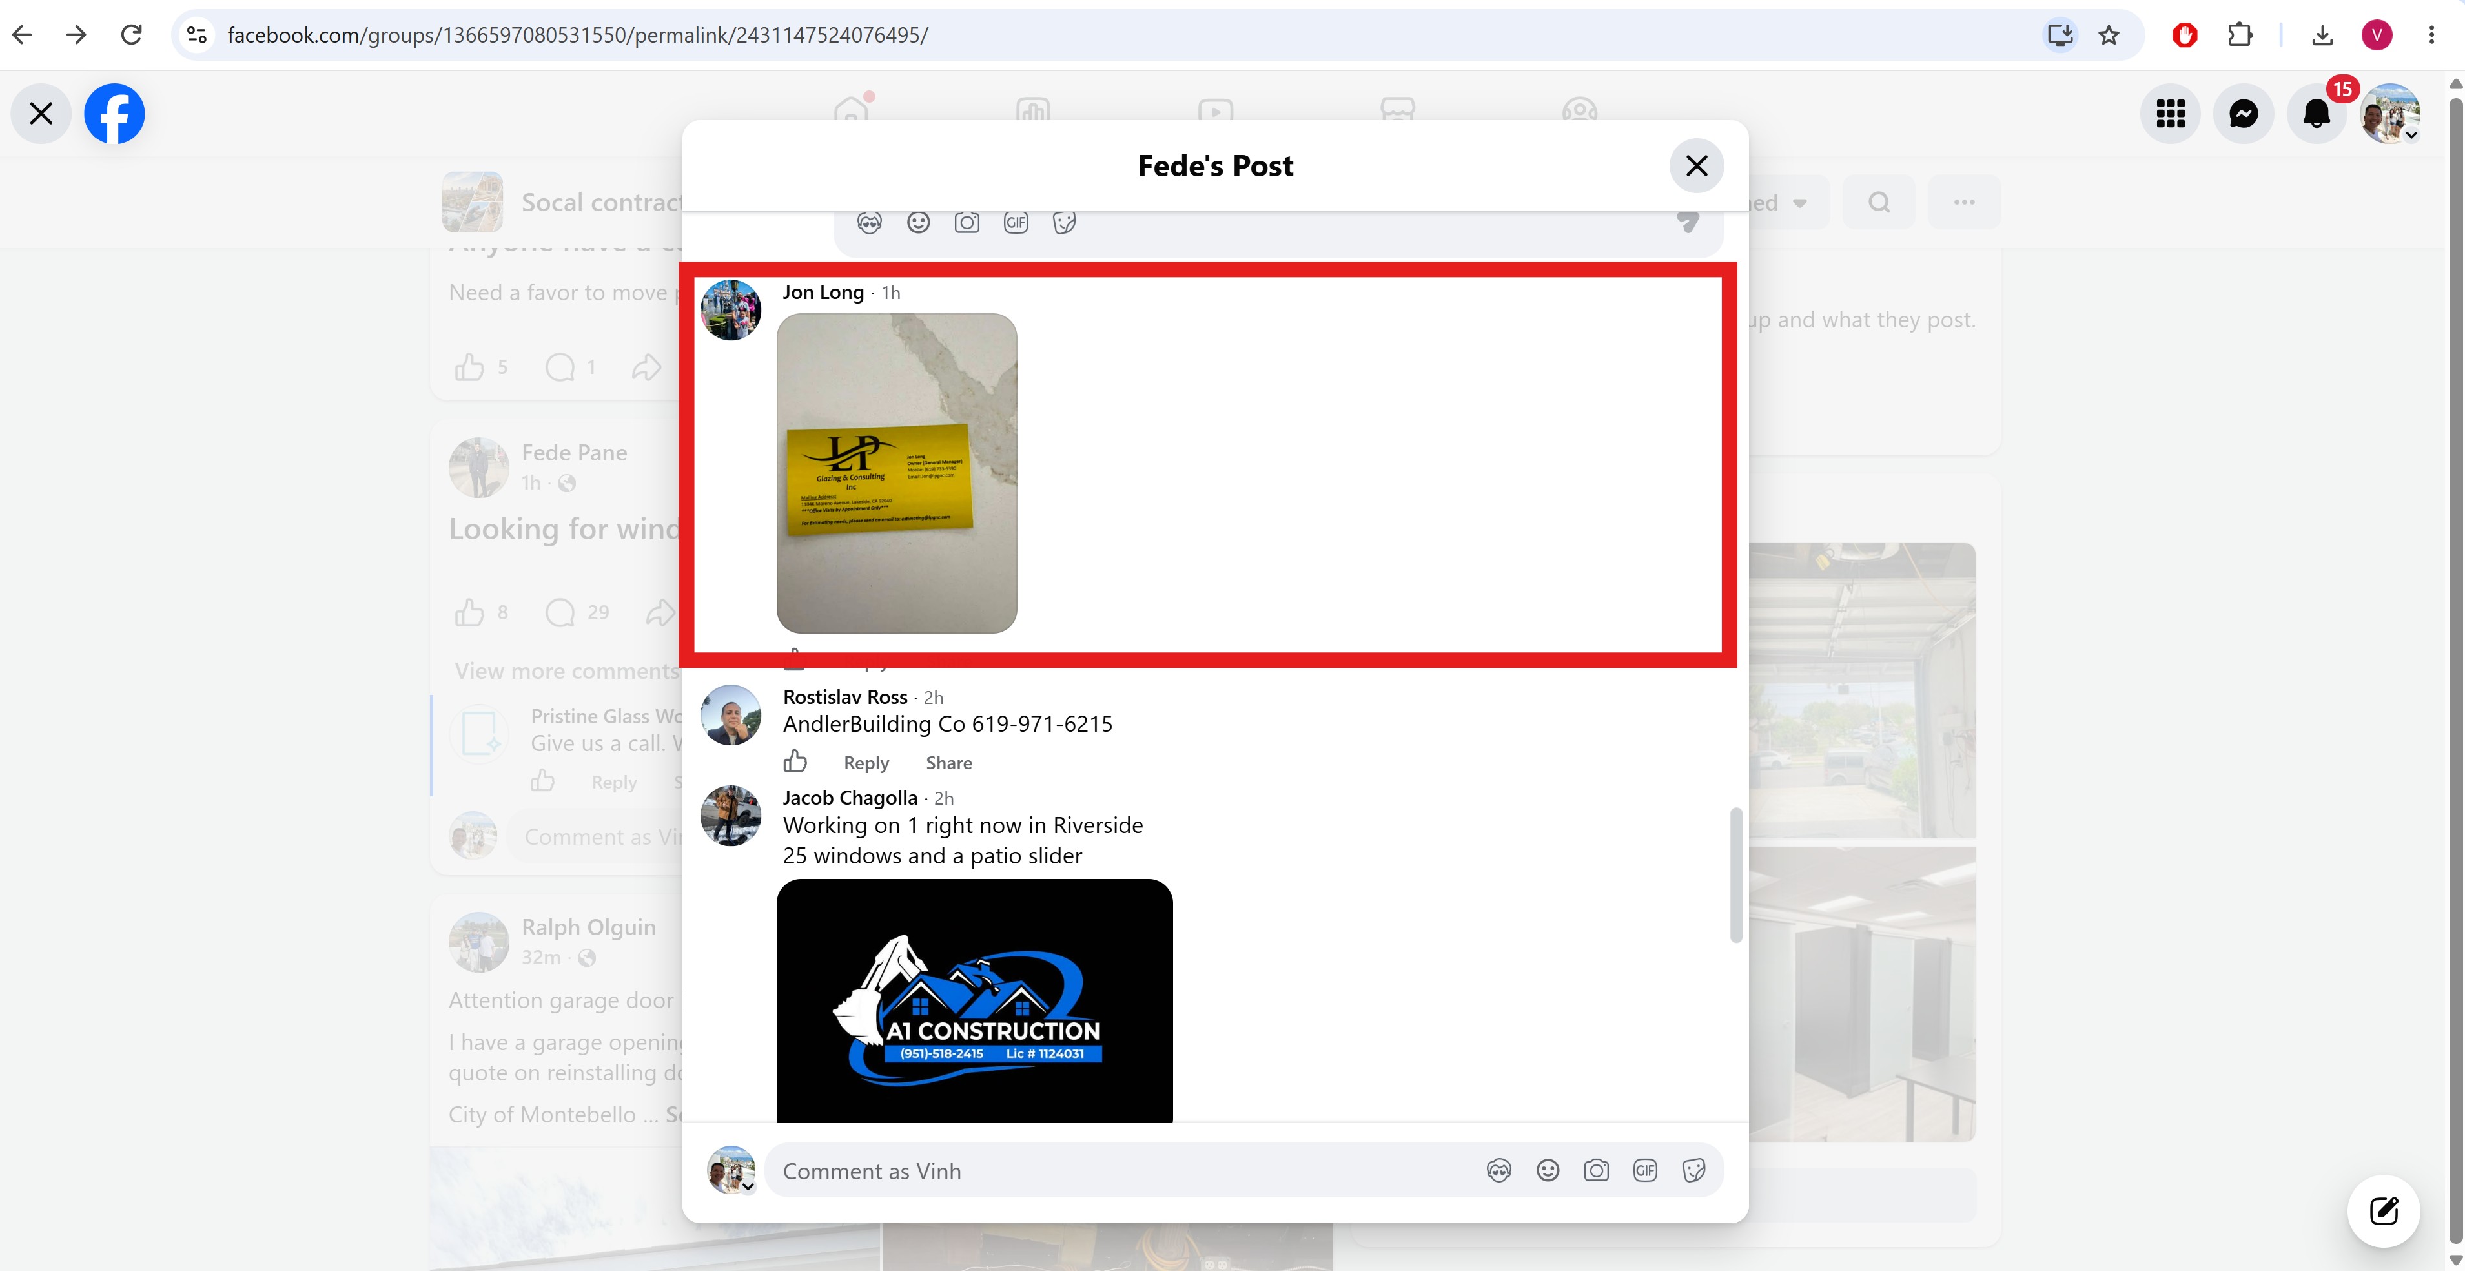Go forward in the browser
Image resolution: width=2465 pixels, height=1271 pixels.
click(x=77, y=34)
